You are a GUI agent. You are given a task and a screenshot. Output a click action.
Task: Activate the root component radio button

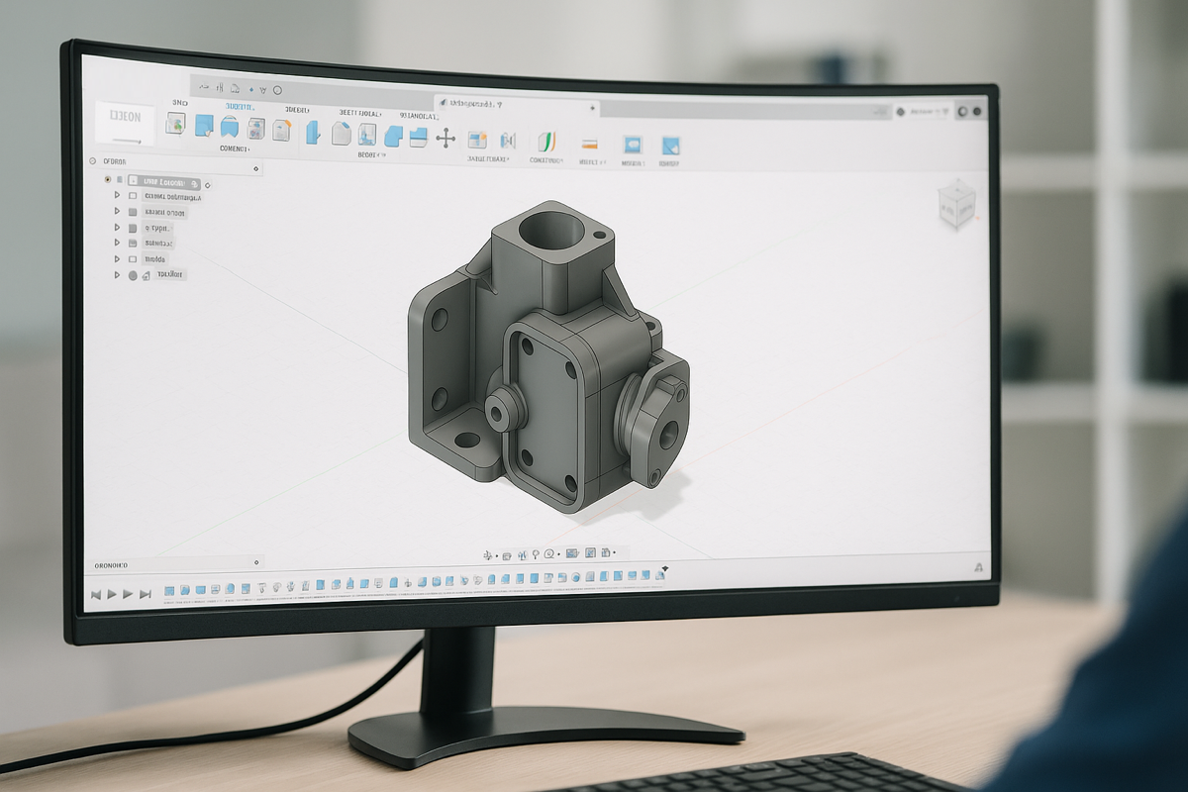pos(107,180)
